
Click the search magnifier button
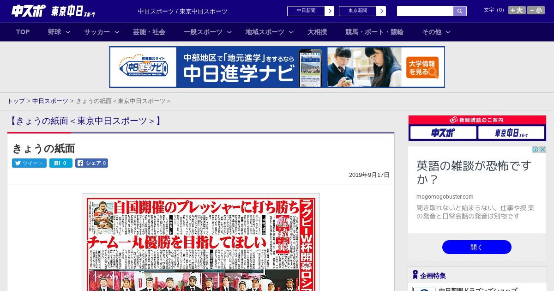pyautogui.click(x=460, y=11)
